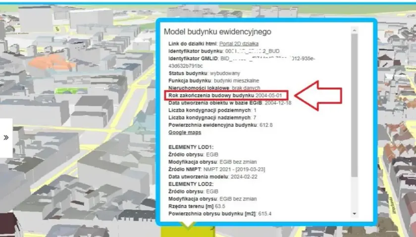Expand the side panel with double chevron
The image size is (416, 237).
6,138
